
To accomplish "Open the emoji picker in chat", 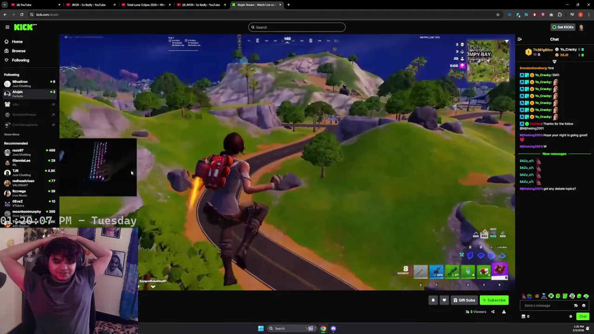I will pyautogui.click(x=584, y=306).
